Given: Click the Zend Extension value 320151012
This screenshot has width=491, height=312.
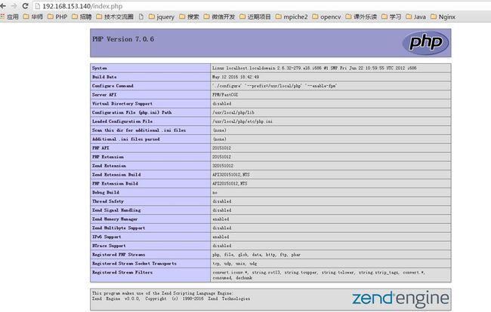Looking at the screenshot, I should click(x=223, y=166).
